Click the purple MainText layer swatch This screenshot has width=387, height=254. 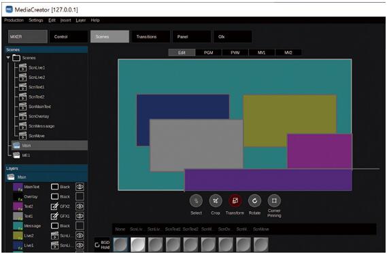click(18, 187)
